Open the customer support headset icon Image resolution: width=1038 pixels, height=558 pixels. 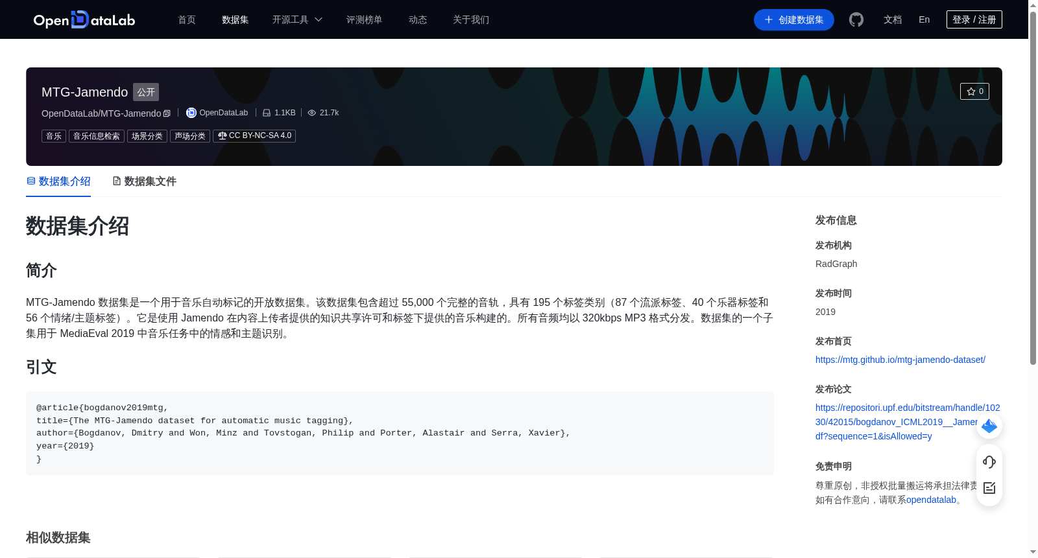[x=989, y=462]
